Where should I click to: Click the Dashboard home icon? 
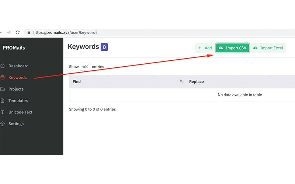pyautogui.click(x=3, y=66)
